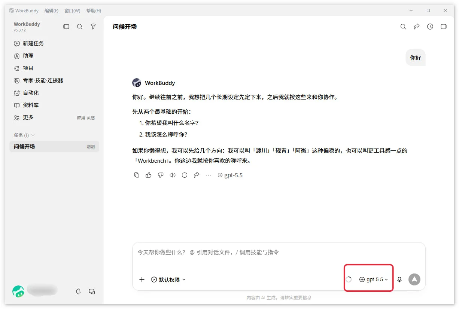Click the 应用·灵感 label
This screenshot has width=459, height=309.
pos(86,118)
